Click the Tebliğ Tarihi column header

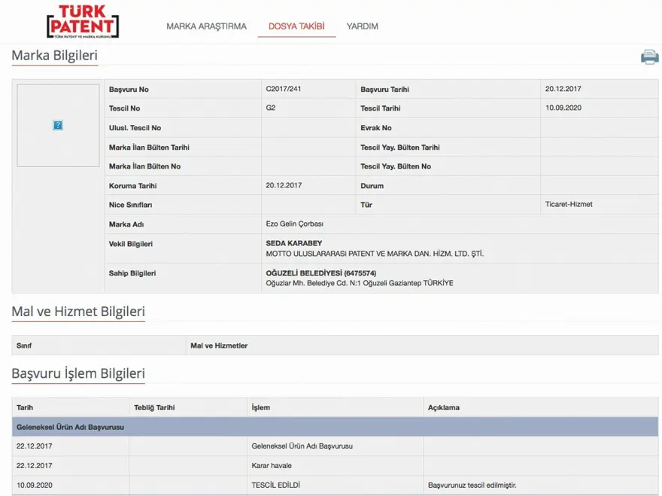click(154, 407)
